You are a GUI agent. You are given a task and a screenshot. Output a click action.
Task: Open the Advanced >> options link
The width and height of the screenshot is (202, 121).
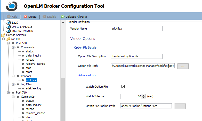[87, 75]
